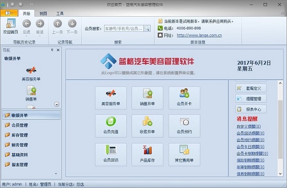The image size is (287, 188).
Task: Click the second round title bar button
Action: 21,4
